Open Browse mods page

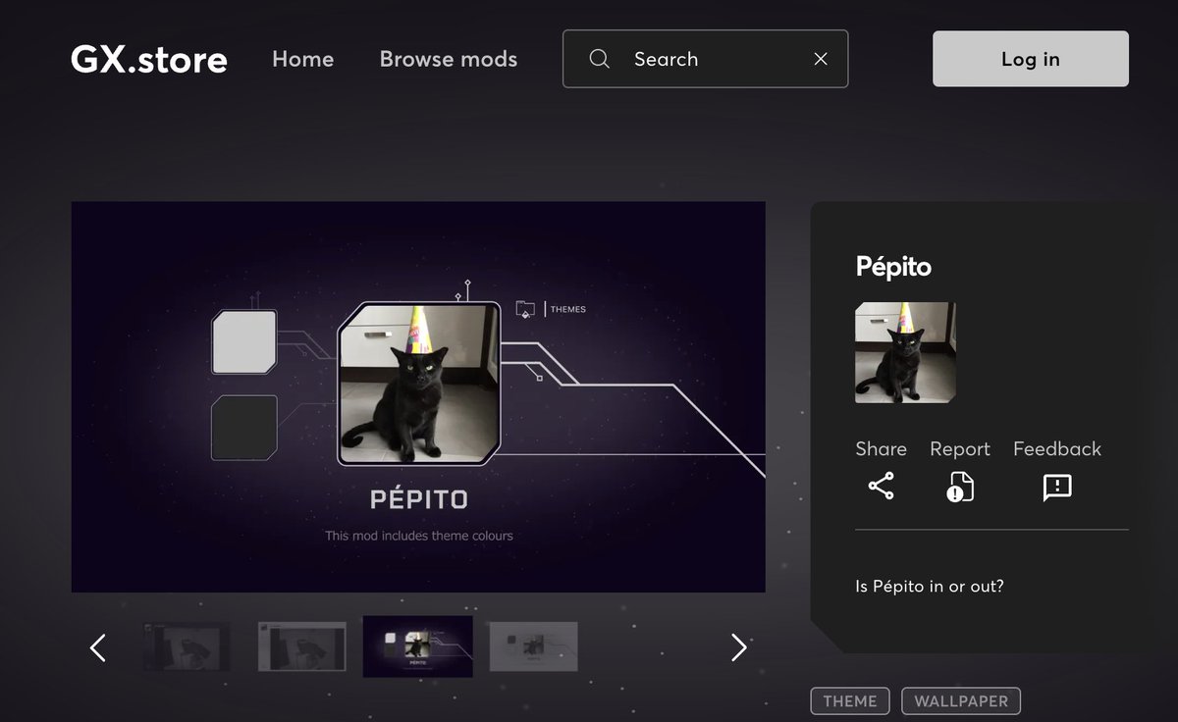[x=449, y=59]
